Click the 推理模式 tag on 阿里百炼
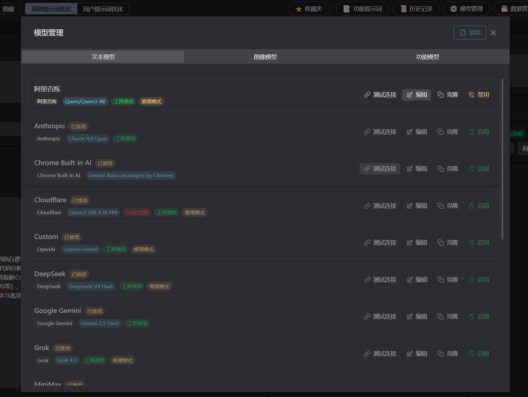528x397 pixels. click(x=152, y=102)
